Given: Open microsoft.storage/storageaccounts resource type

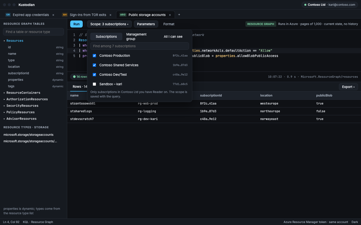Looking at the screenshot, I should click(28, 135).
